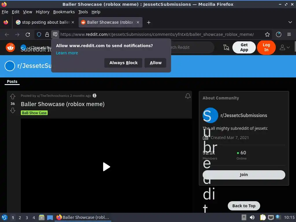296x222 pixels.
Task: Open the File menu
Action: [x=5, y=12]
